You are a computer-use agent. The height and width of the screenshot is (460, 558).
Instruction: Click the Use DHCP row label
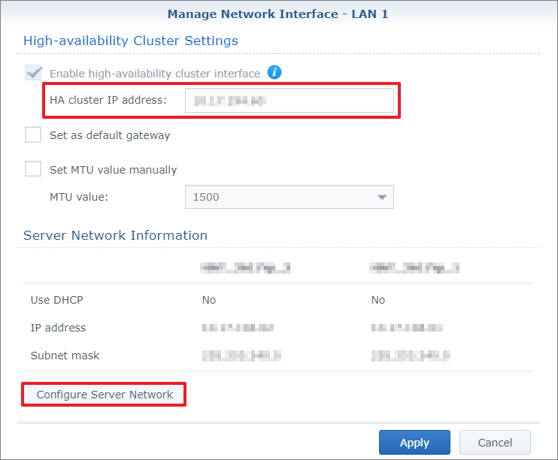pos(56,300)
